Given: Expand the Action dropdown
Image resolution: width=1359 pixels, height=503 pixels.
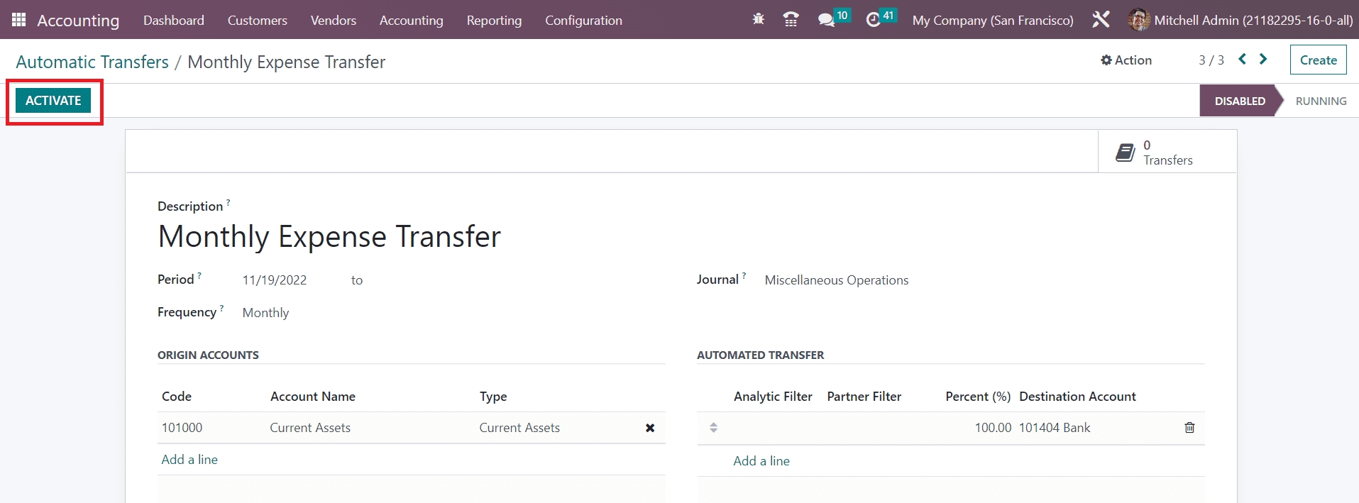Looking at the screenshot, I should [1126, 60].
